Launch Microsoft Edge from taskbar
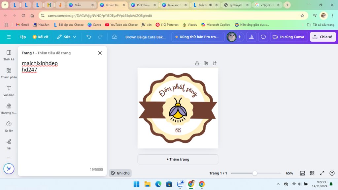 [158, 184]
